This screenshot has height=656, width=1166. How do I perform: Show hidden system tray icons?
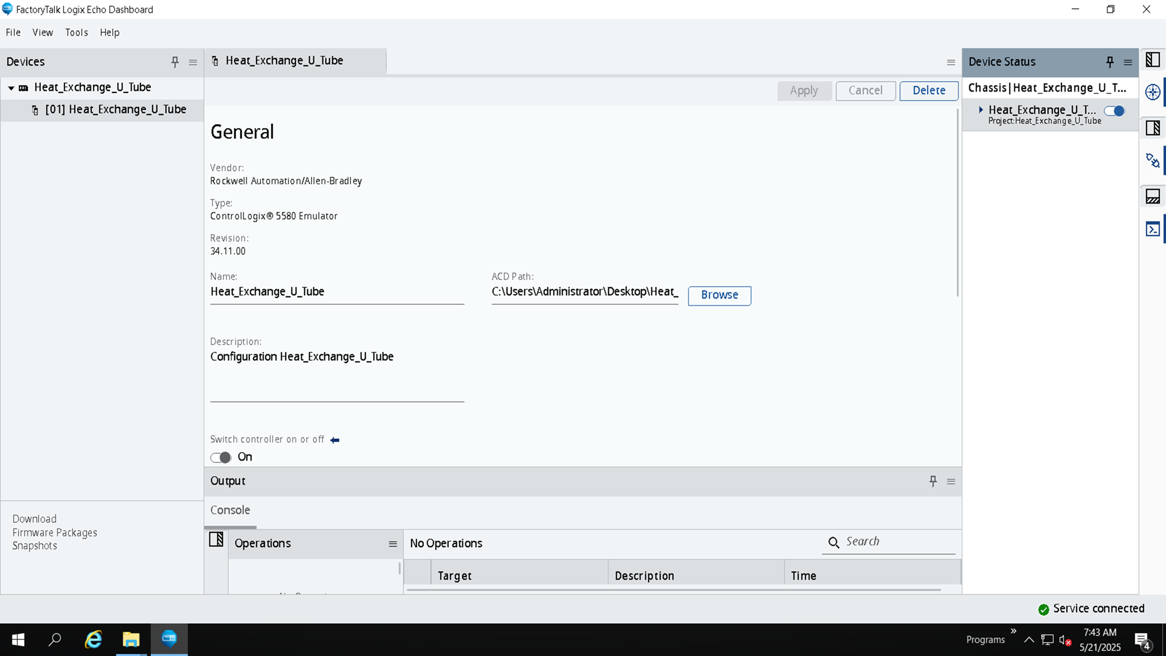pos(1029,640)
